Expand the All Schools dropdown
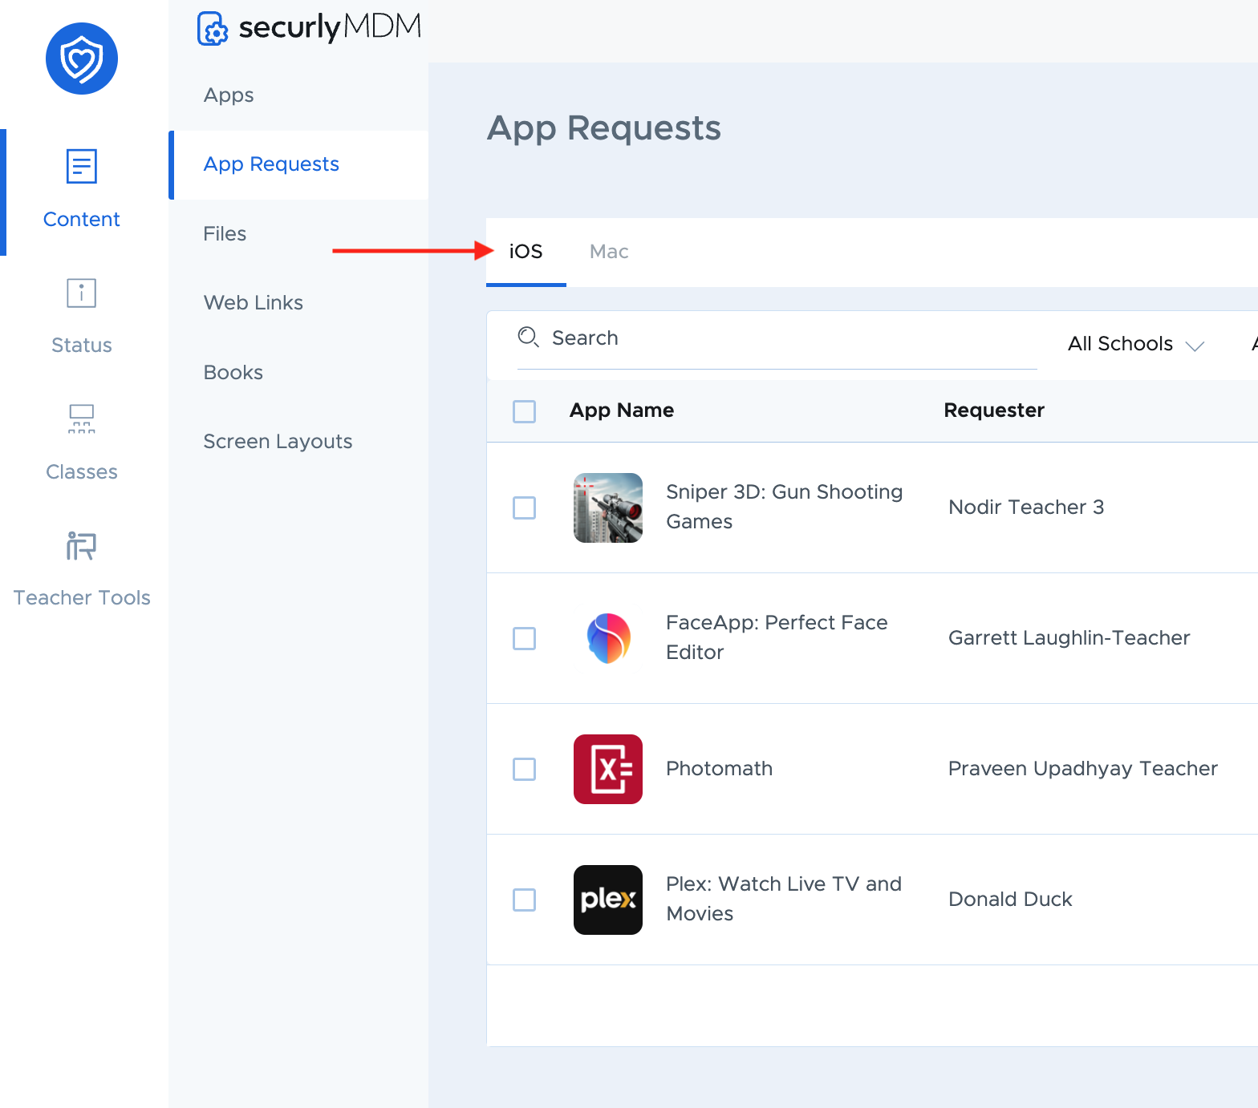 [1136, 344]
